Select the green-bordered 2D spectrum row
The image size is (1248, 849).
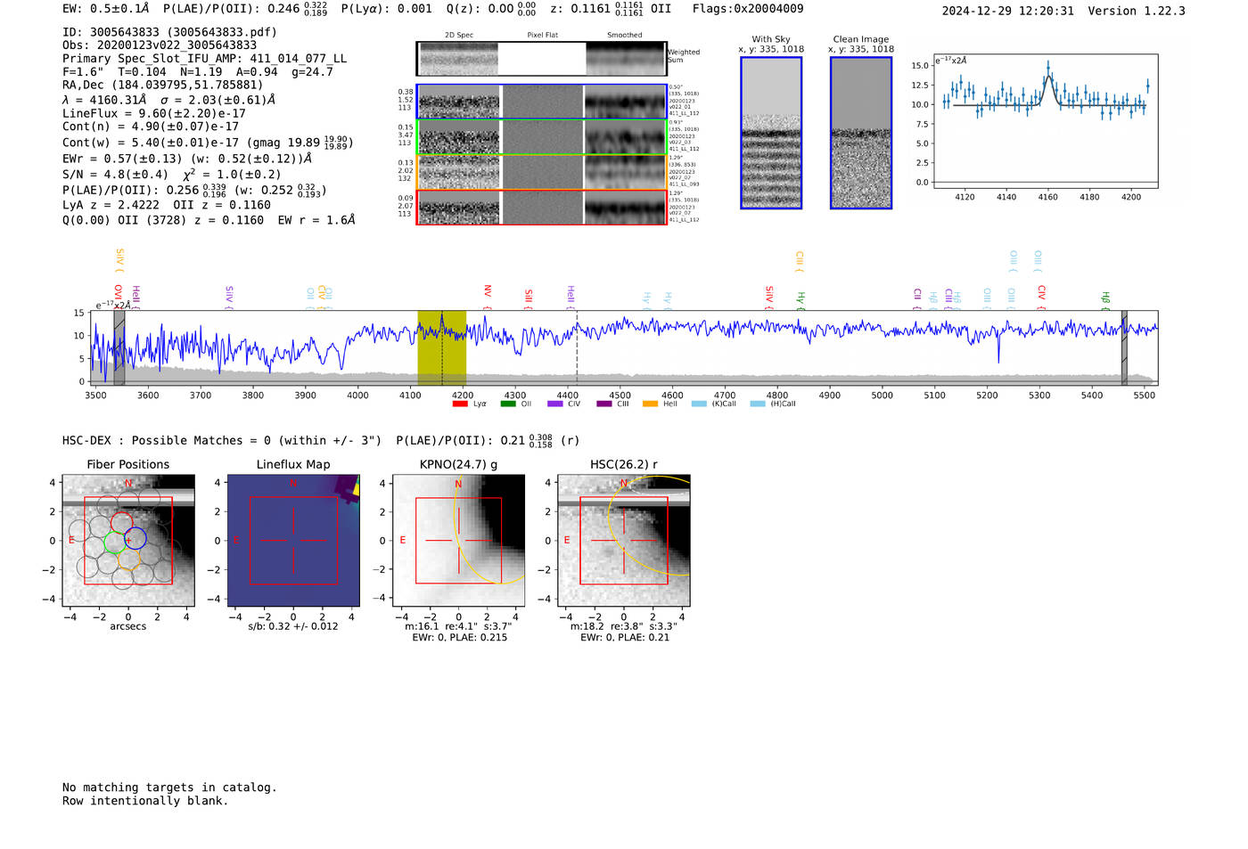542,137
